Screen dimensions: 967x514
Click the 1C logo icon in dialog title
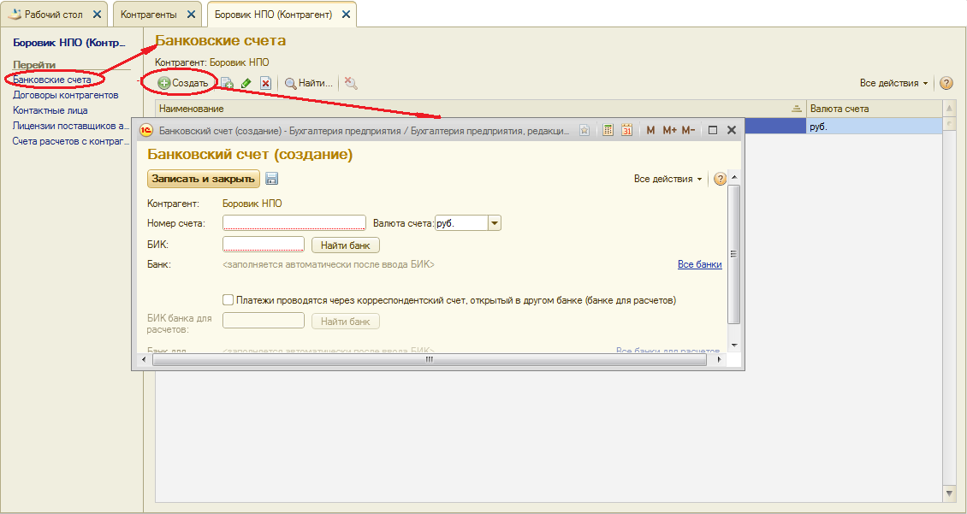tap(146, 130)
